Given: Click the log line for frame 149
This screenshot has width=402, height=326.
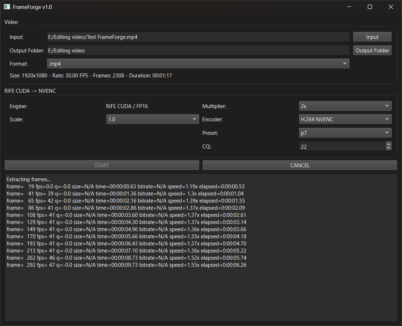Looking at the screenshot, I should point(126,229).
